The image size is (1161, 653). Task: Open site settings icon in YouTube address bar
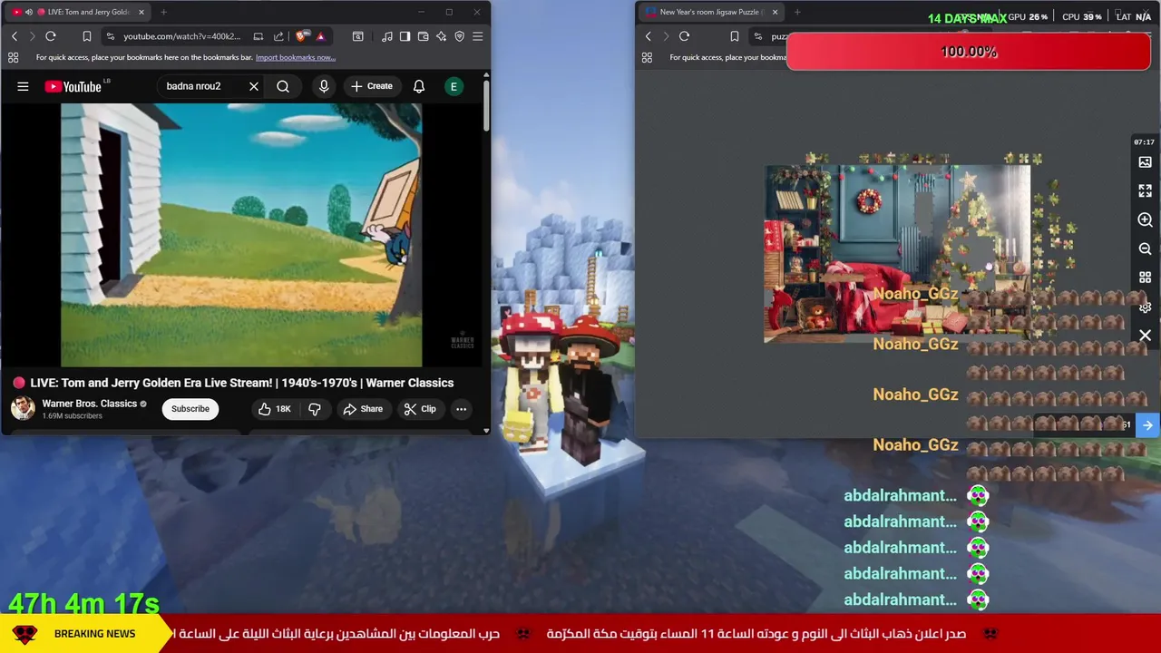[110, 36]
